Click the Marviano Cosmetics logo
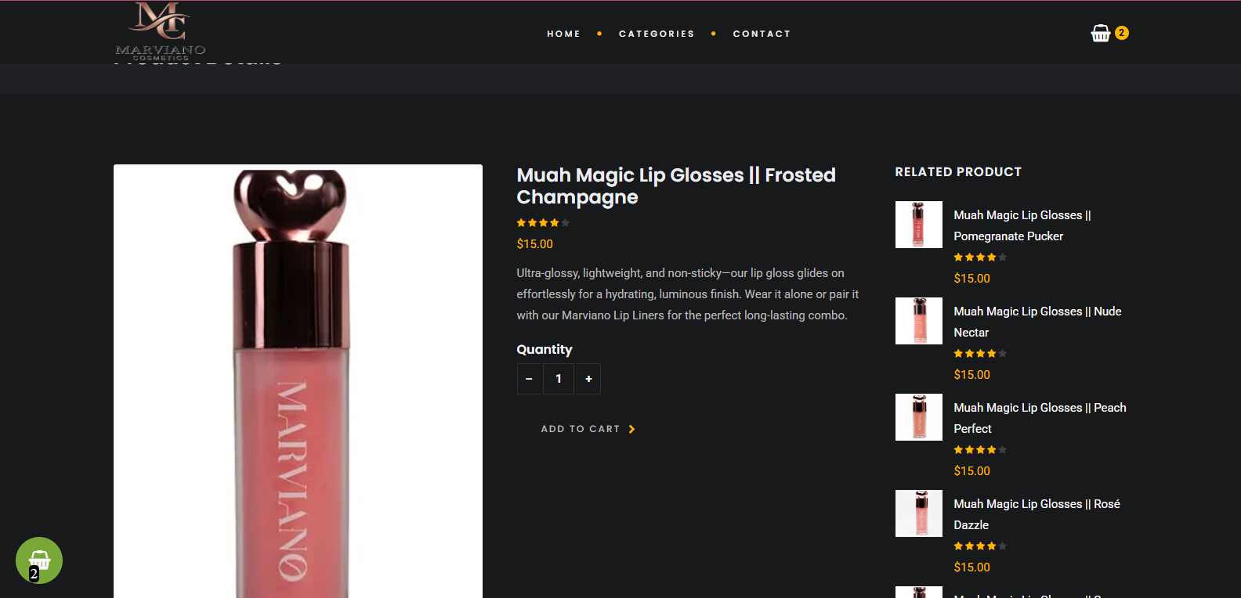The width and height of the screenshot is (1241, 598). tap(161, 31)
